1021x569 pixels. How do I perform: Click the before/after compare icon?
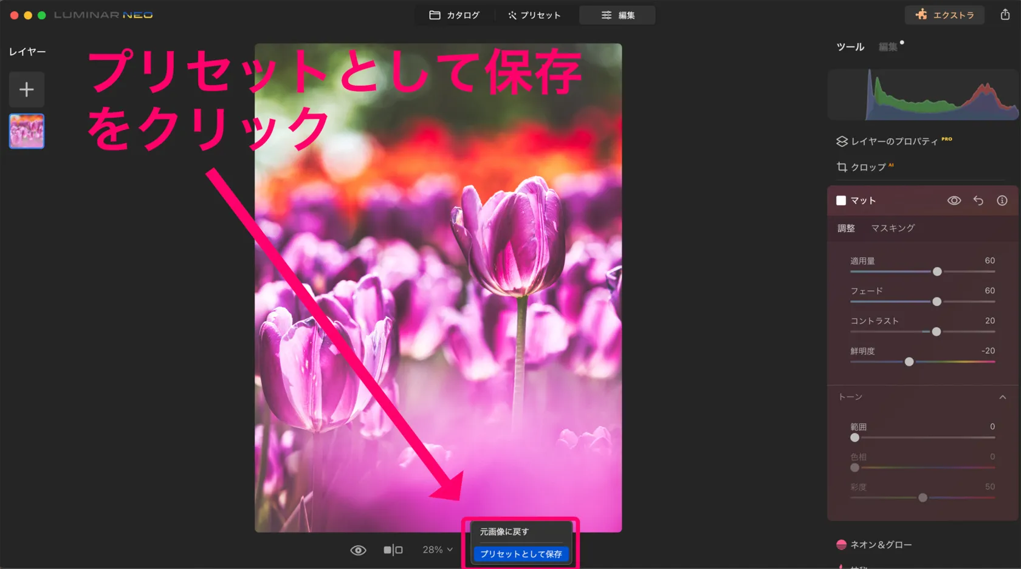(393, 550)
